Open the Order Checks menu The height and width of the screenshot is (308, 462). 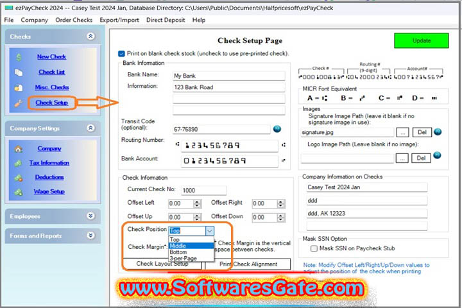click(74, 20)
